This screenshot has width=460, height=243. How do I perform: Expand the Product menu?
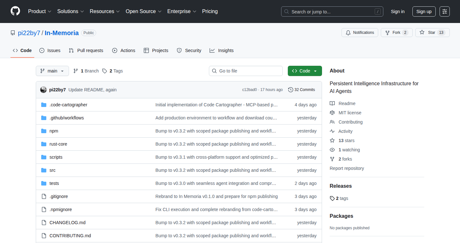(40, 11)
